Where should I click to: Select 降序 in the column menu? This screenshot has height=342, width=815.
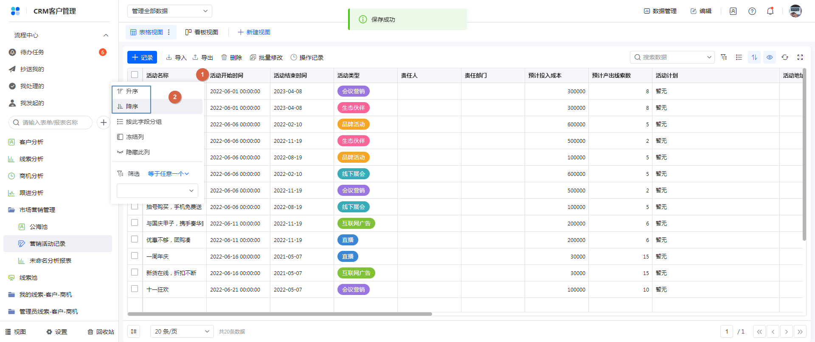click(x=132, y=106)
